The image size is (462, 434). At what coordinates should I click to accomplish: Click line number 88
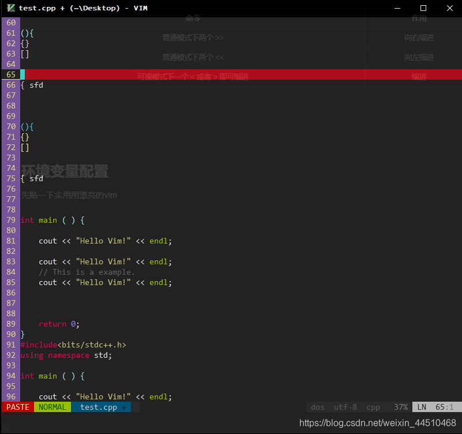11,314
